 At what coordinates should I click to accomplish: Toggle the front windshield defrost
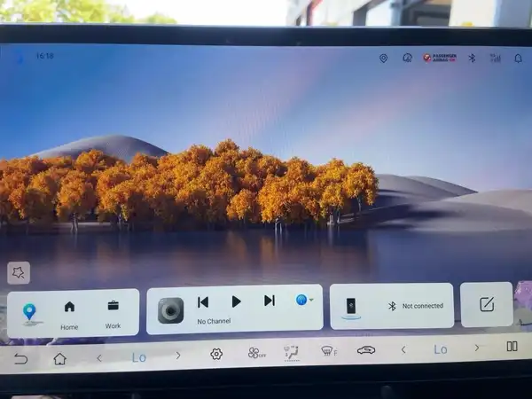(x=328, y=350)
